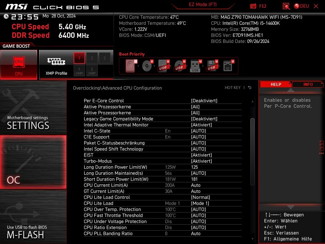Open the M-FLASH section

pyautogui.click(x=33, y=217)
